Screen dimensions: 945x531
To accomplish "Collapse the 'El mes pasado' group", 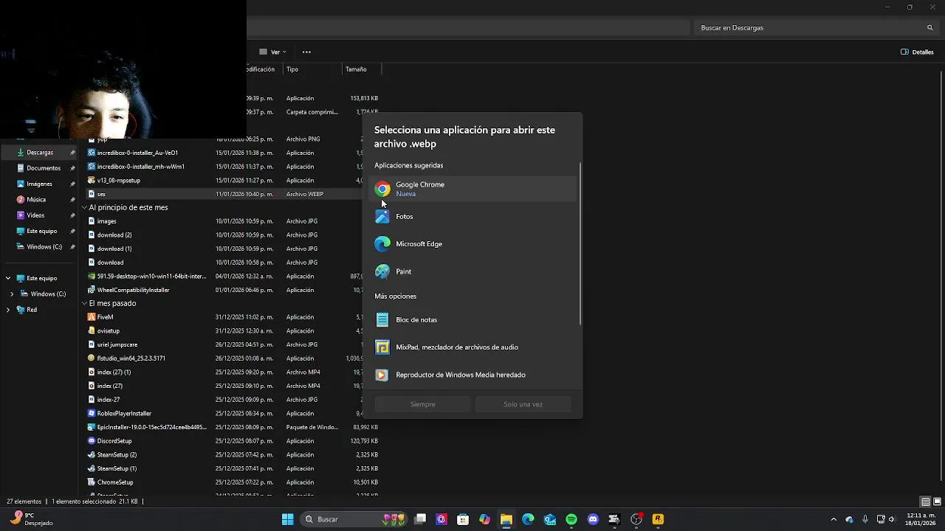I will point(84,304).
